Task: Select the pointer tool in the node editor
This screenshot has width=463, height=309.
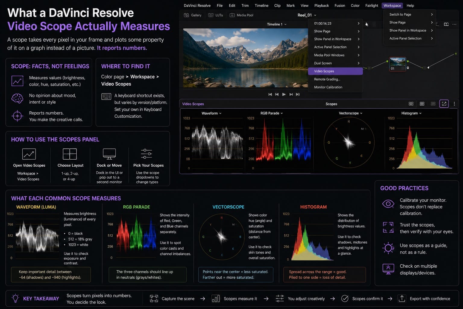Action: tap(367, 24)
